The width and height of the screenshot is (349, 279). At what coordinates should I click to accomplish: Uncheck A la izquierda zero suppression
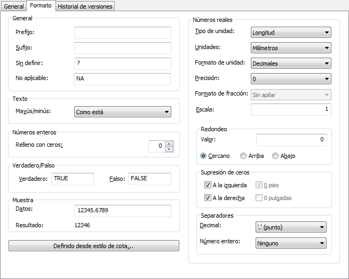pyautogui.click(x=208, y=186)
